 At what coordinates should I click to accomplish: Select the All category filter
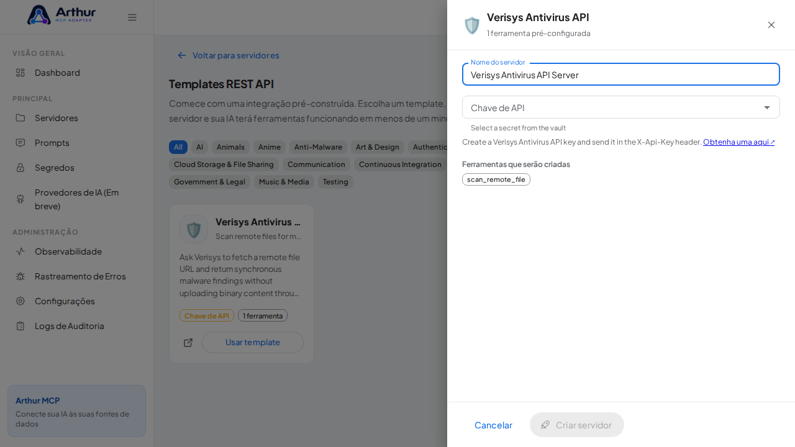(x=178, y=147)
